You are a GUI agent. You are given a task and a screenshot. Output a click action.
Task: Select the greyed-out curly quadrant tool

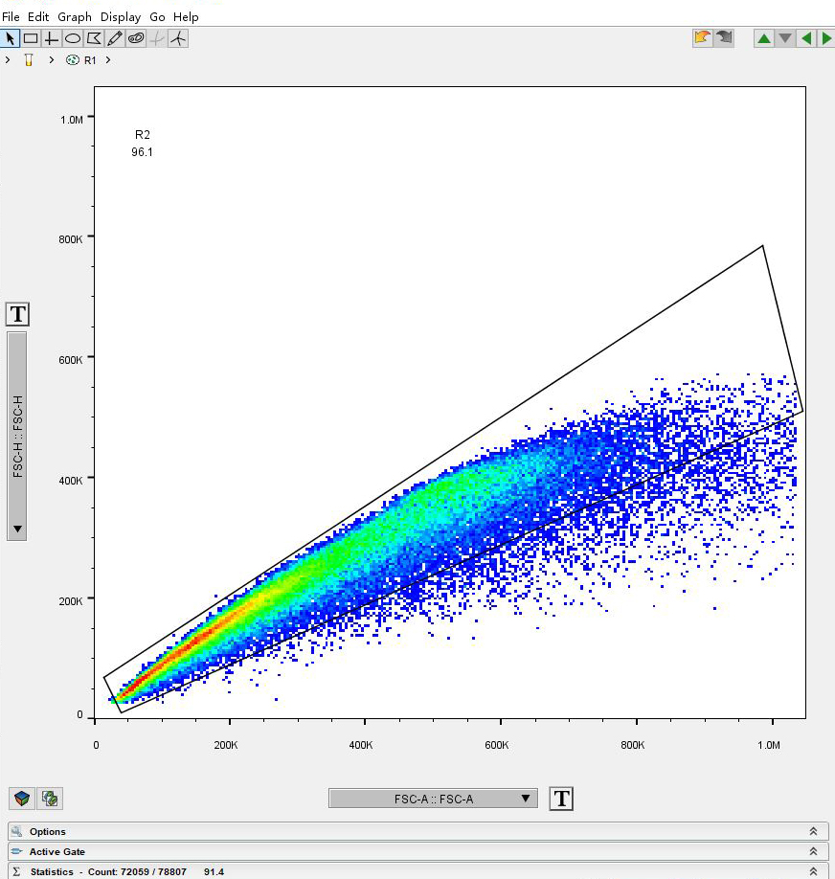(x=158, y=38)
